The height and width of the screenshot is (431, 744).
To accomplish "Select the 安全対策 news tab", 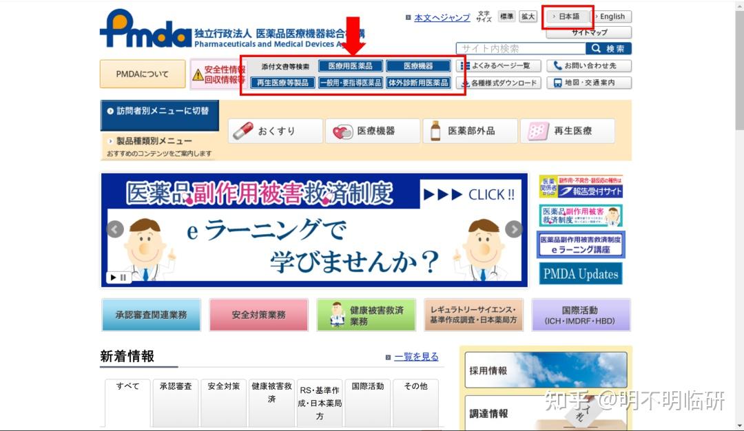I will 223,386.
